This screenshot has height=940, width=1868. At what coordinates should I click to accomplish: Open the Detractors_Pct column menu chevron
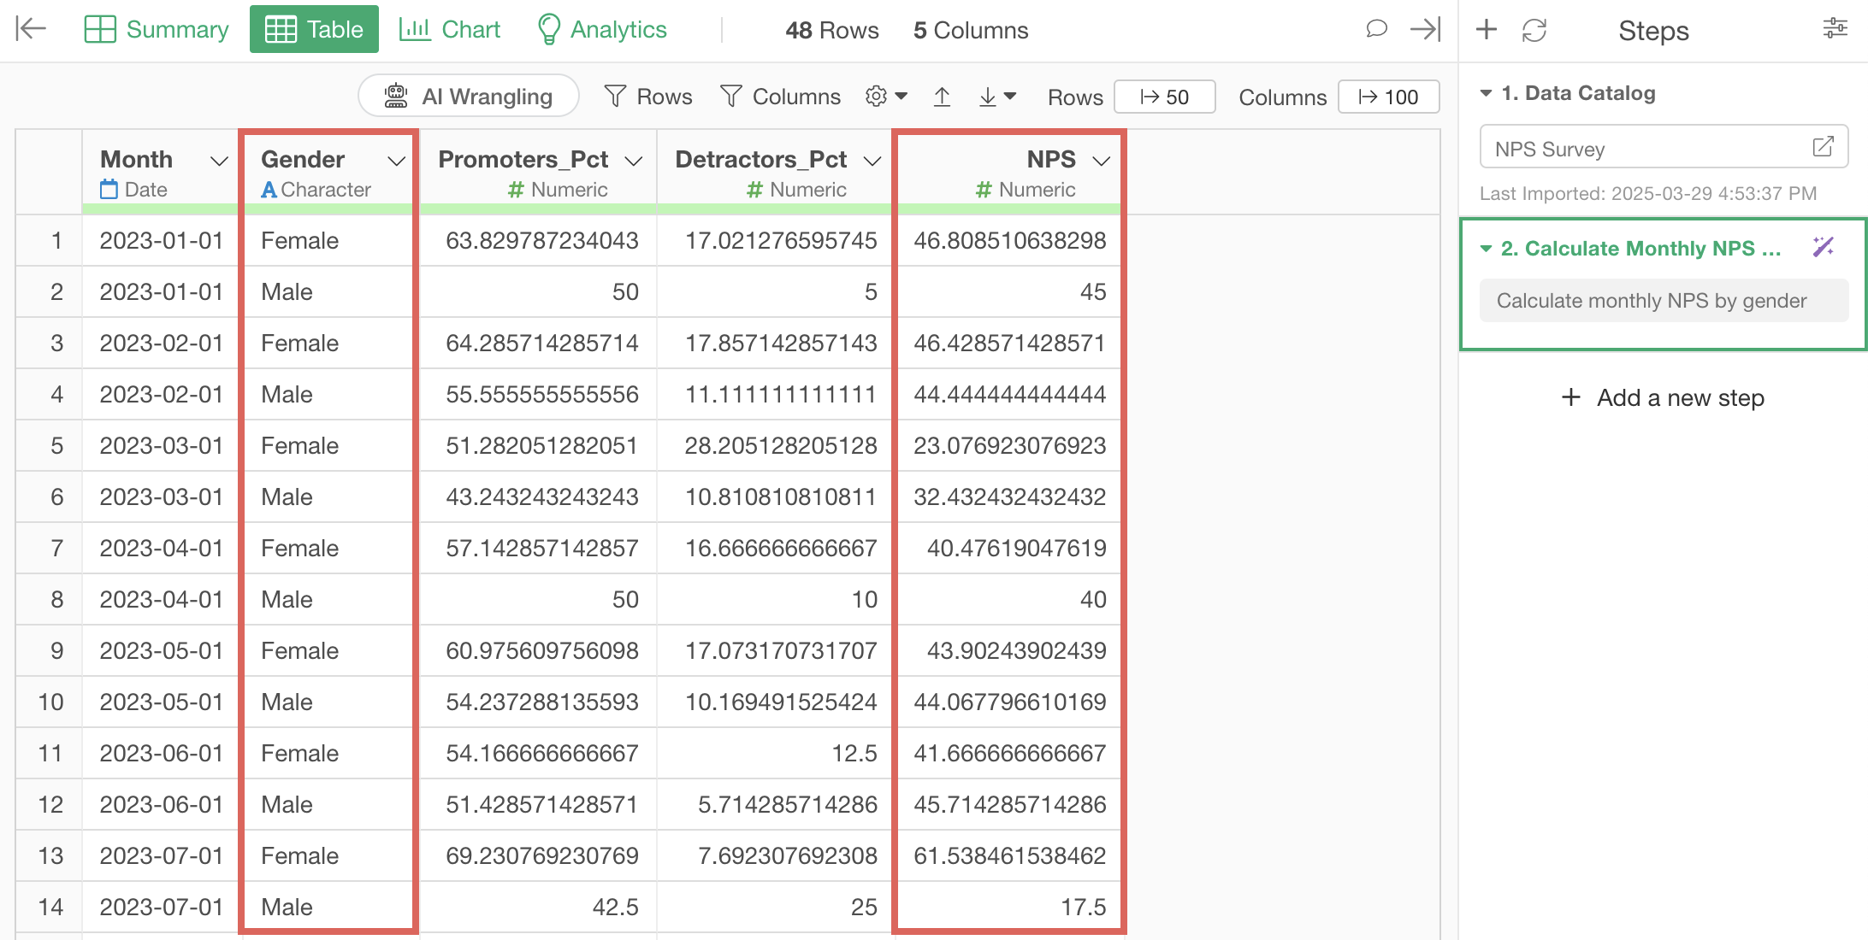coord(872,161)
